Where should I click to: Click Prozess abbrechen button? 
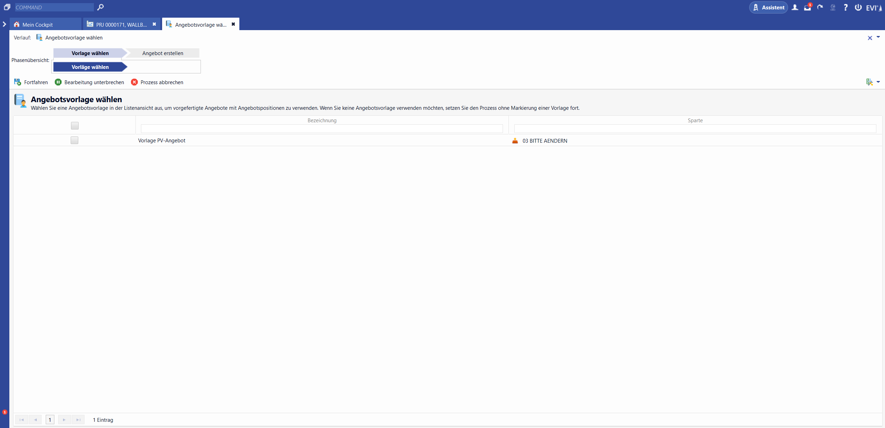tap(157, 82)
